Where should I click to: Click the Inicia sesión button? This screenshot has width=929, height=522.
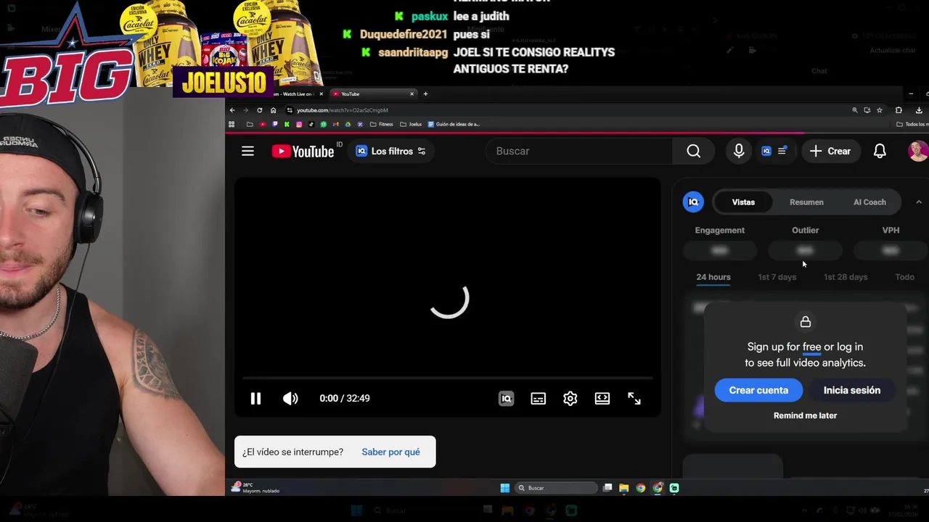click(852, 390)
